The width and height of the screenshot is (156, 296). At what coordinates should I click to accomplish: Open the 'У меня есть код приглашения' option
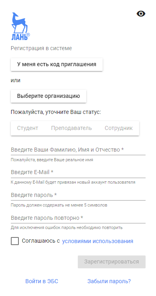pyautogui.click(x=57, y=64)
